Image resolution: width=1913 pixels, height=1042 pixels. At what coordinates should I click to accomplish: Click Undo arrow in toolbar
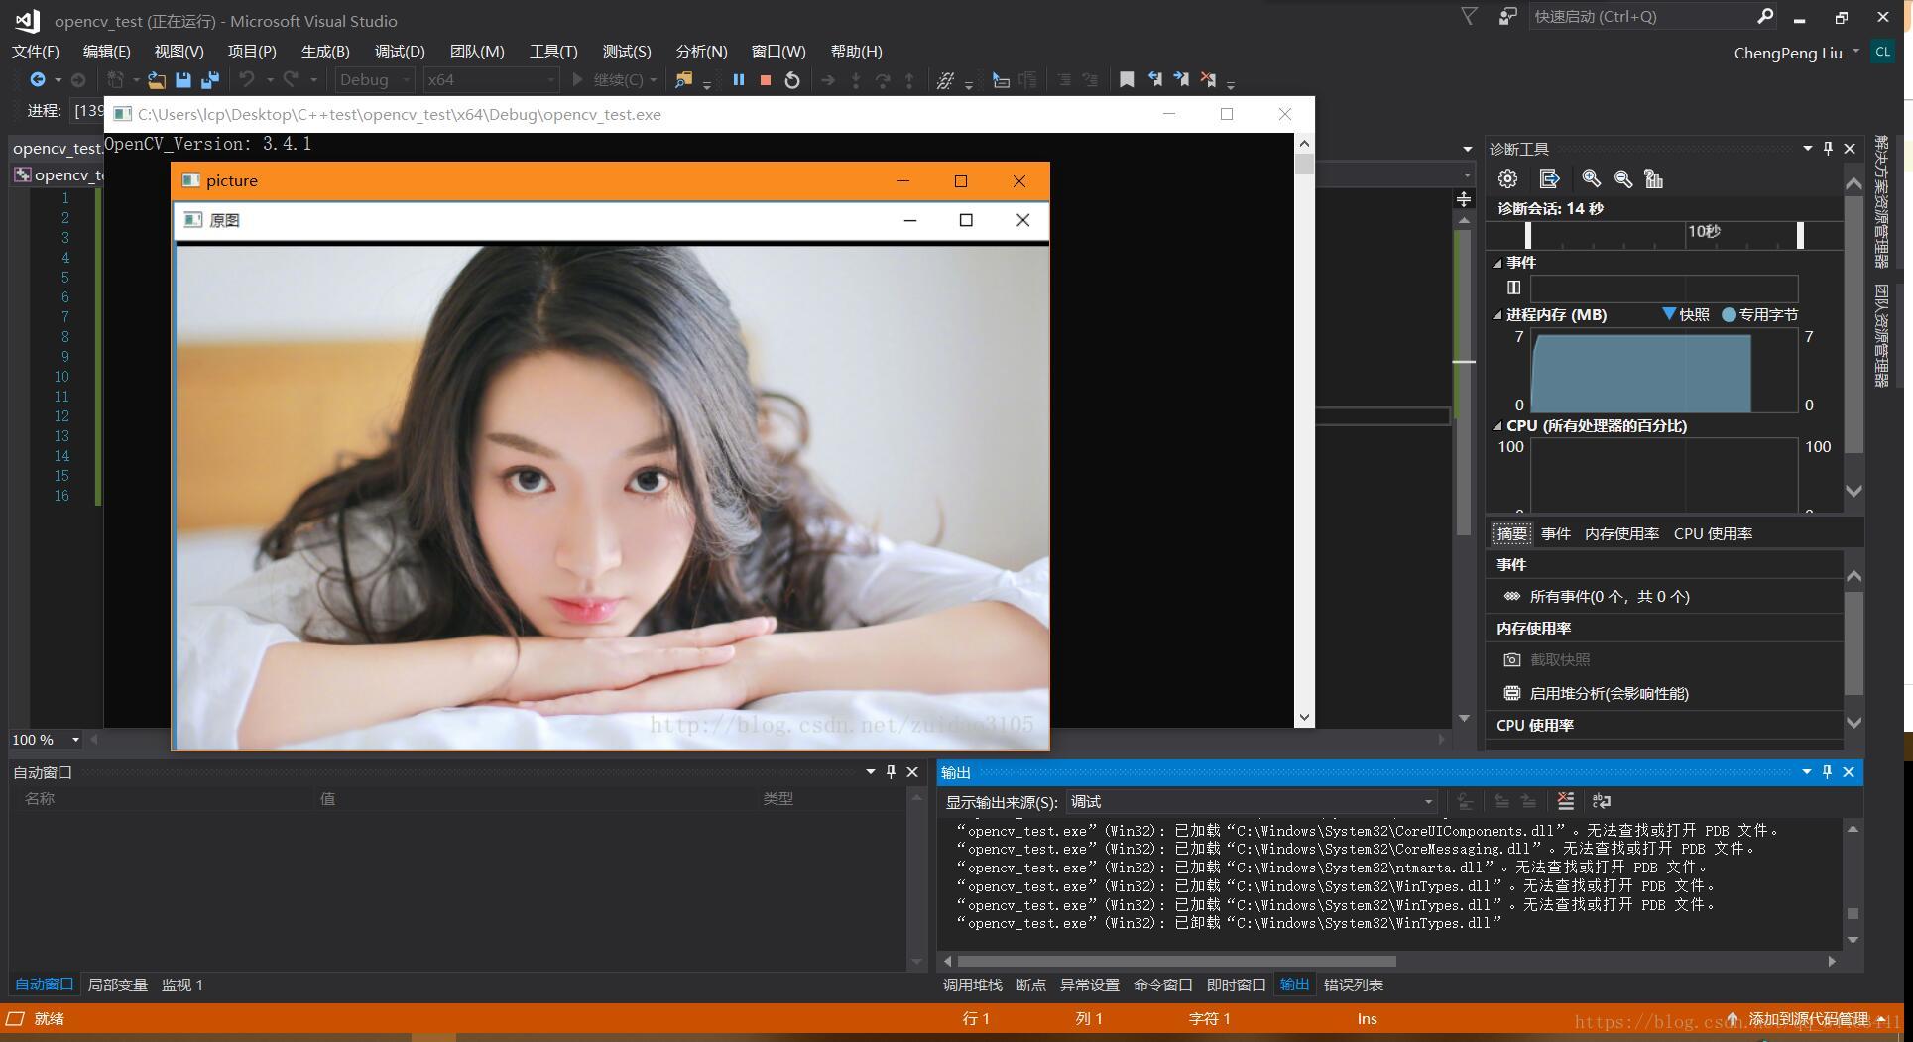pos(247,79)
